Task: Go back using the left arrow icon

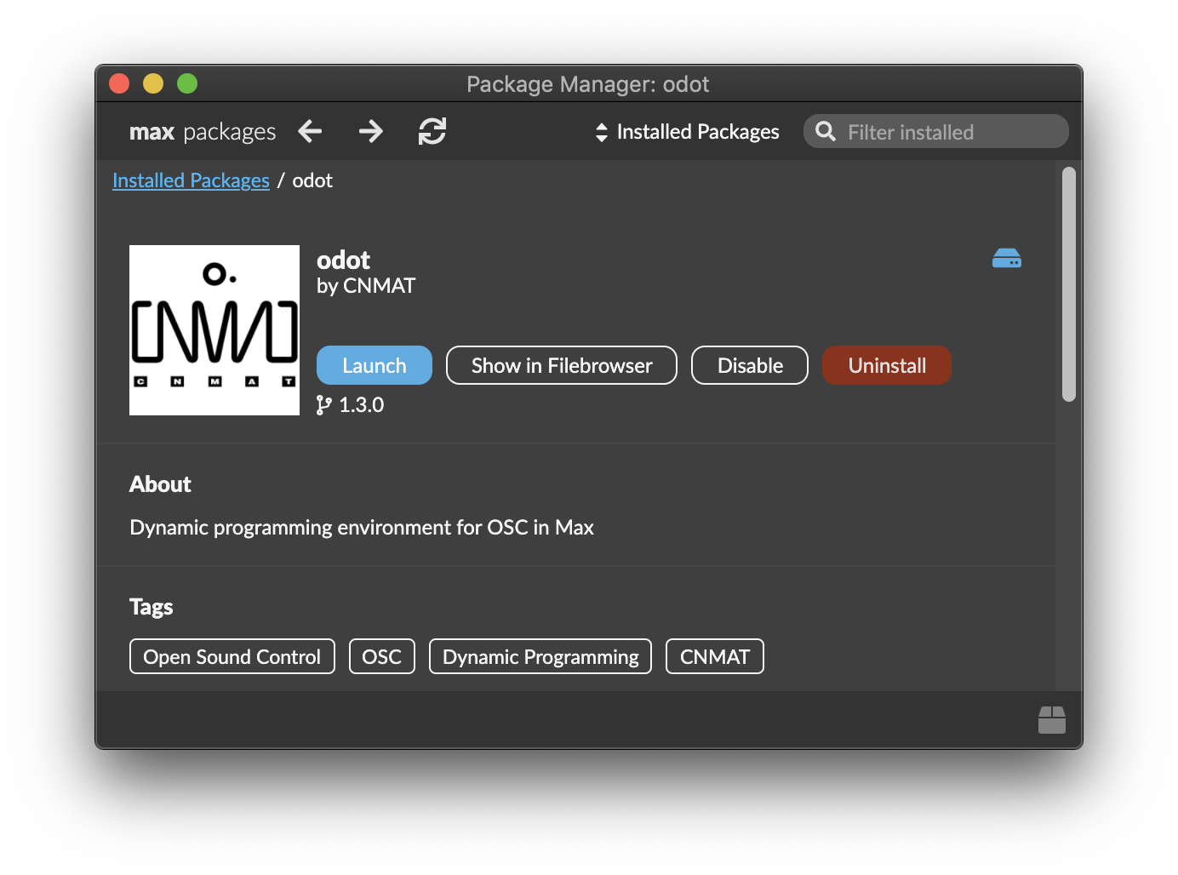Action: tap(310, 131)
